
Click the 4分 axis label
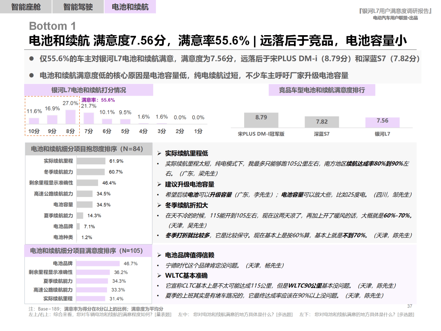click(143, 131)
